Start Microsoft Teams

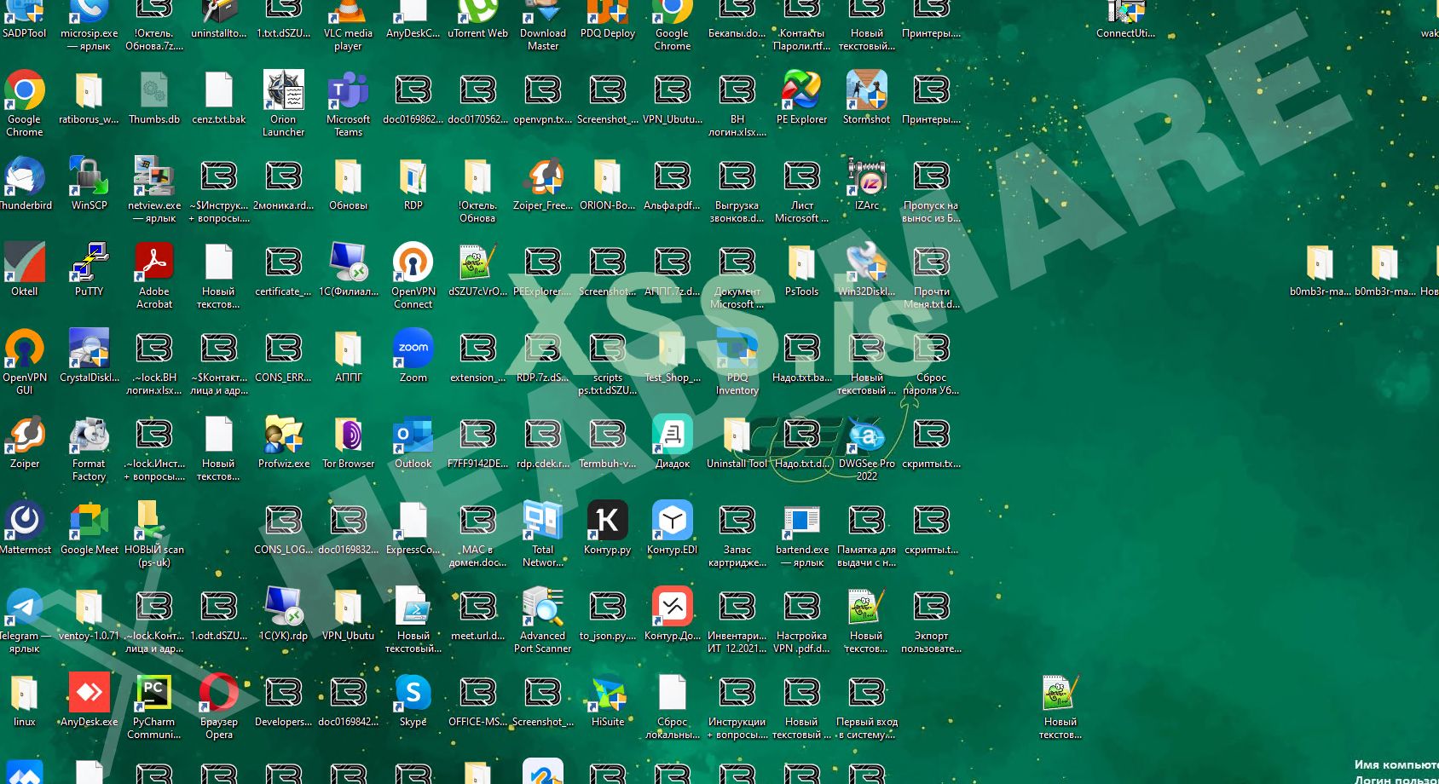(347, 92)
